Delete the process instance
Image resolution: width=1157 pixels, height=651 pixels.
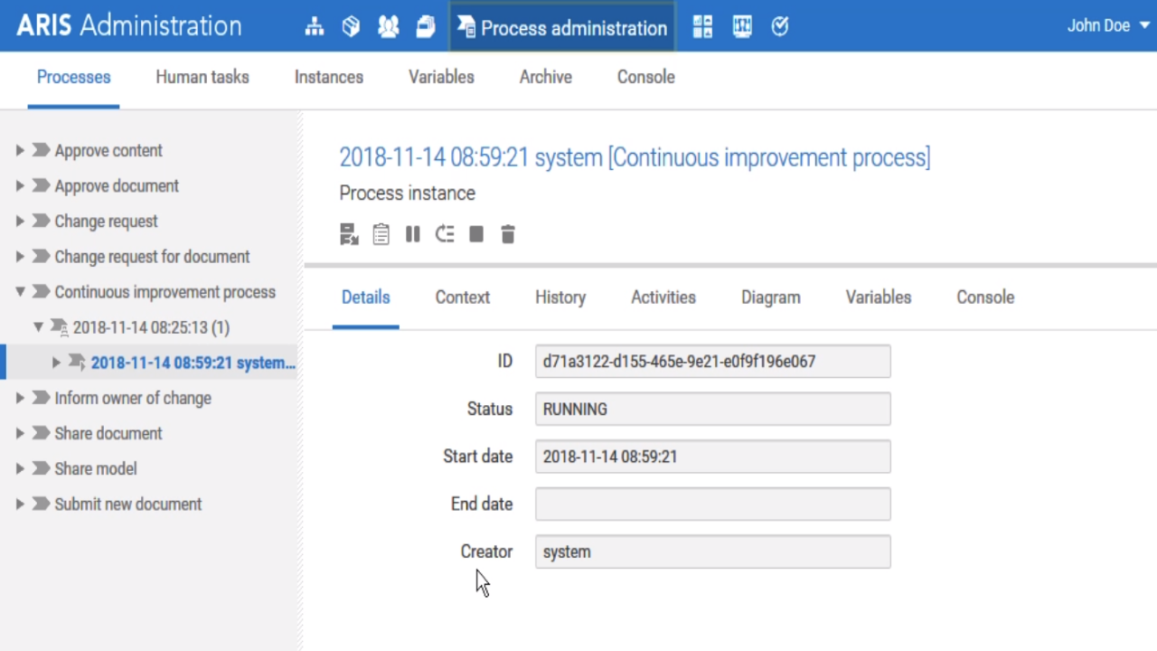click(x=507, y=234)
